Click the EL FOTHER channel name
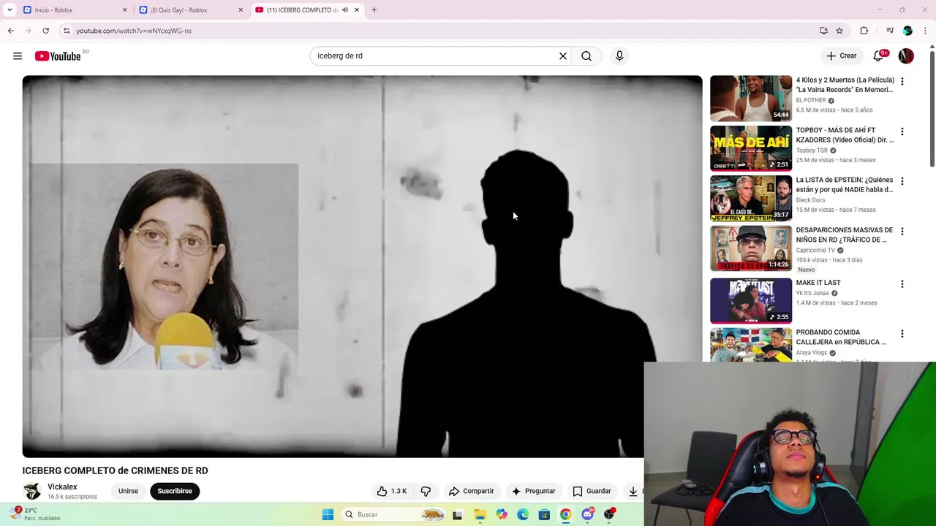This screenshot has height=526, width=936. 810,100
